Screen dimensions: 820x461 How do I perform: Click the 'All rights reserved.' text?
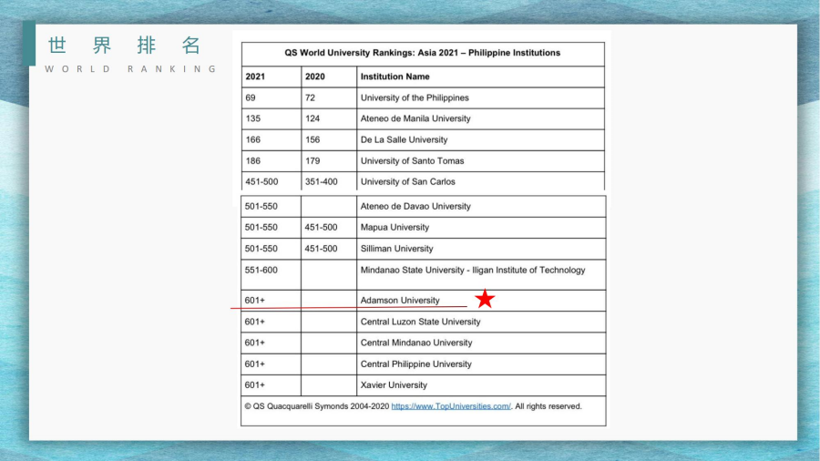548,406
